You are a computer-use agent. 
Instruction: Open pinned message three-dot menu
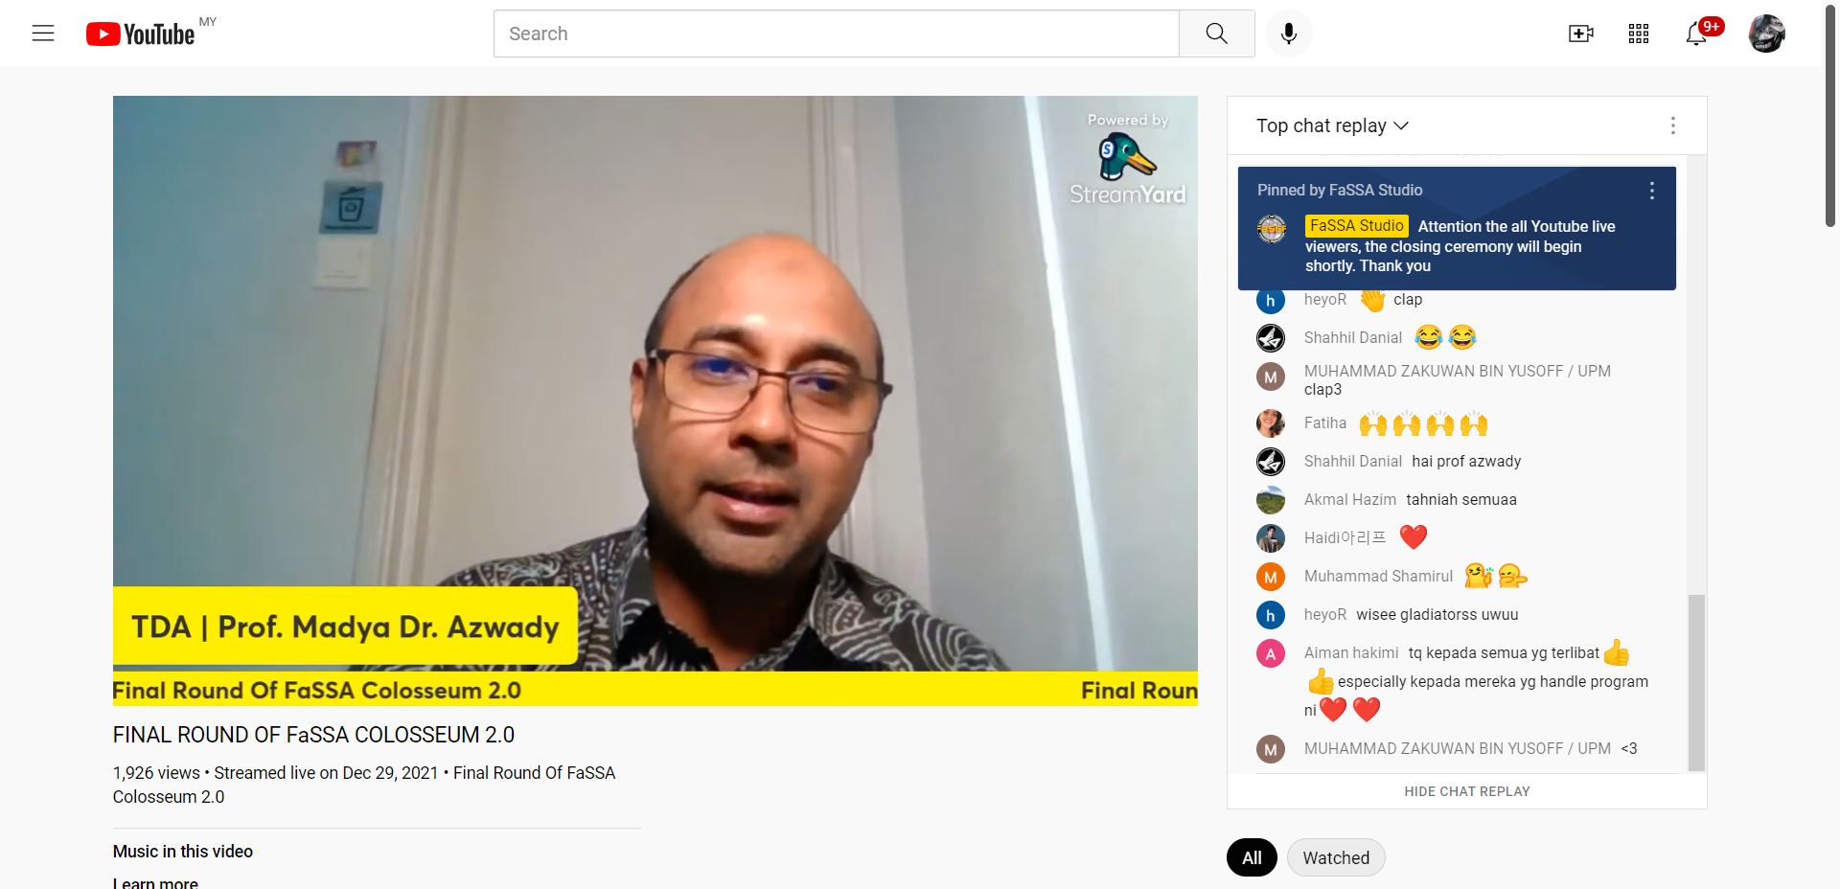click(x=1652, y=191)
